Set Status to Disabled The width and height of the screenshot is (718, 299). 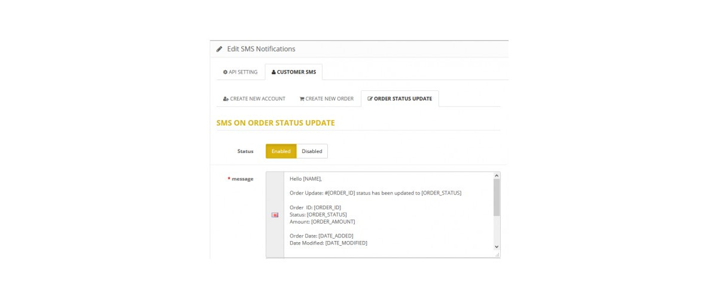click(312, 151)
